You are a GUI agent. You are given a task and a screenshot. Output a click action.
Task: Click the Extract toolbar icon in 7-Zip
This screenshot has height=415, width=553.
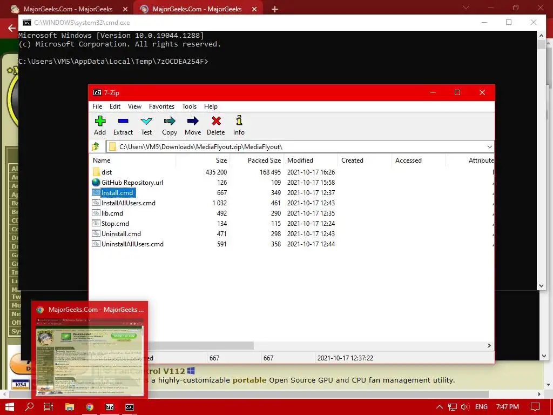(123, 121)
